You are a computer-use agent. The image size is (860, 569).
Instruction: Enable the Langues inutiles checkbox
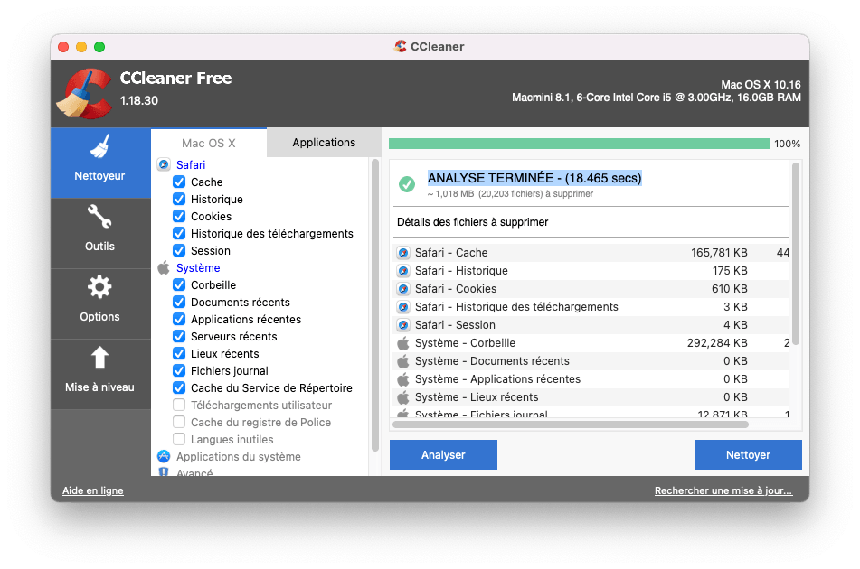click(179, 439)
